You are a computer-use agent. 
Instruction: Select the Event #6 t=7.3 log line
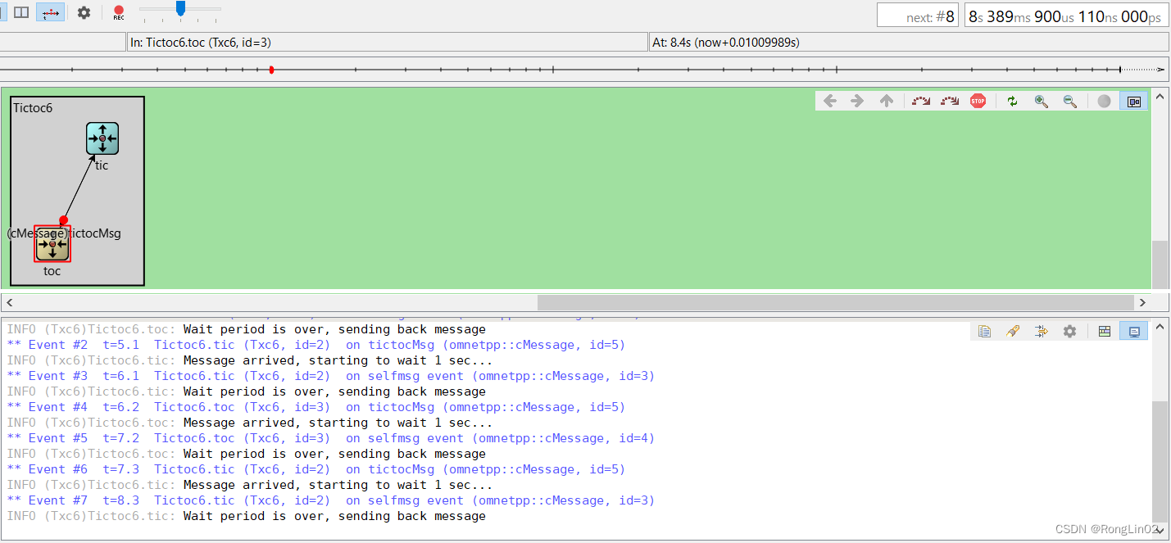[x=315, y=469]
